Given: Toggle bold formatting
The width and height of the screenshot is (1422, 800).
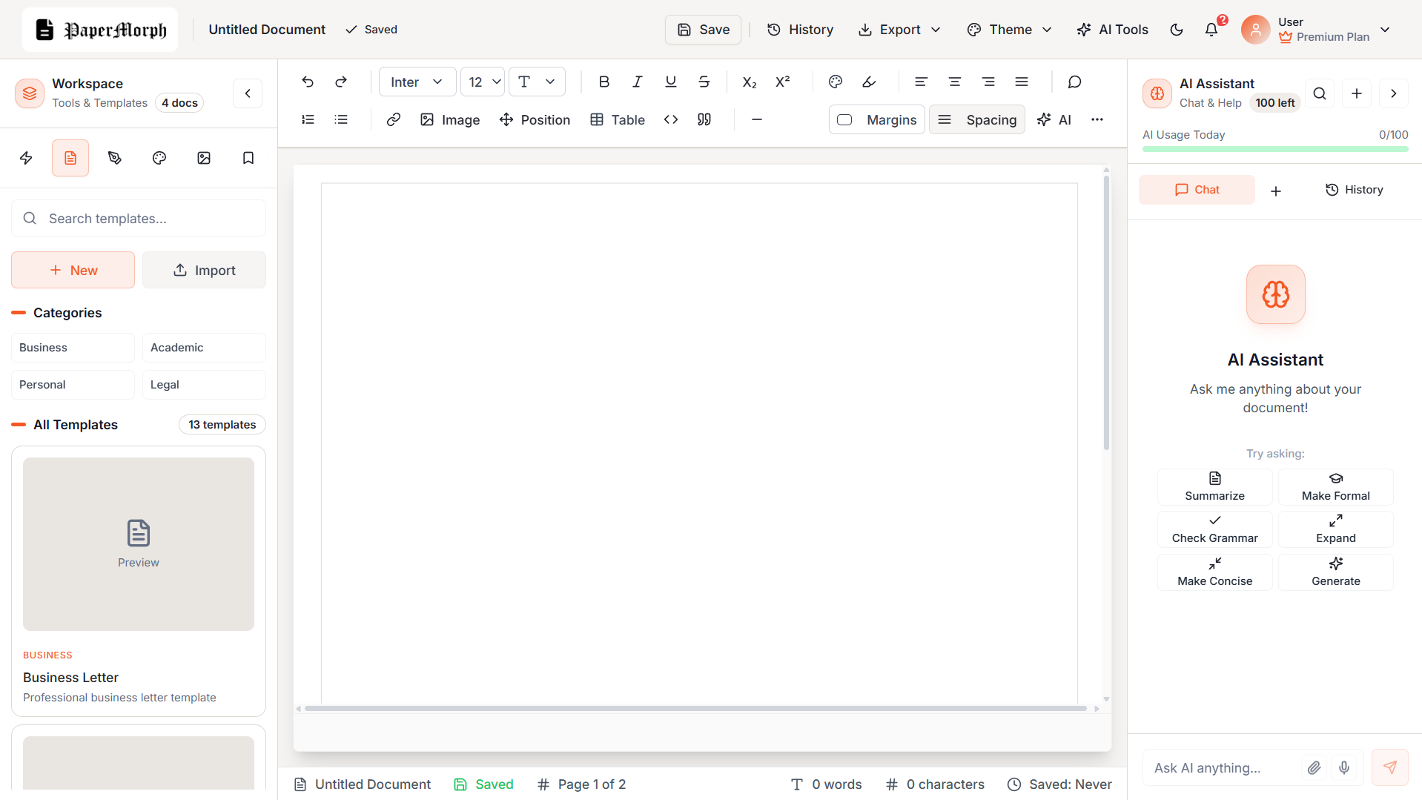Looking at the screenshot, I should (x=604, y=82).
